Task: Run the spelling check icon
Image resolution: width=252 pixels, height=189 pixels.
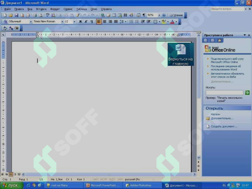Action: click(47, 15)
